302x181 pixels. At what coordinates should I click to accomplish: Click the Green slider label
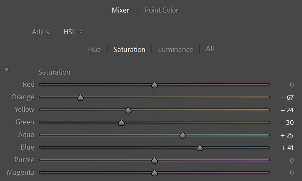click(25, 122)
